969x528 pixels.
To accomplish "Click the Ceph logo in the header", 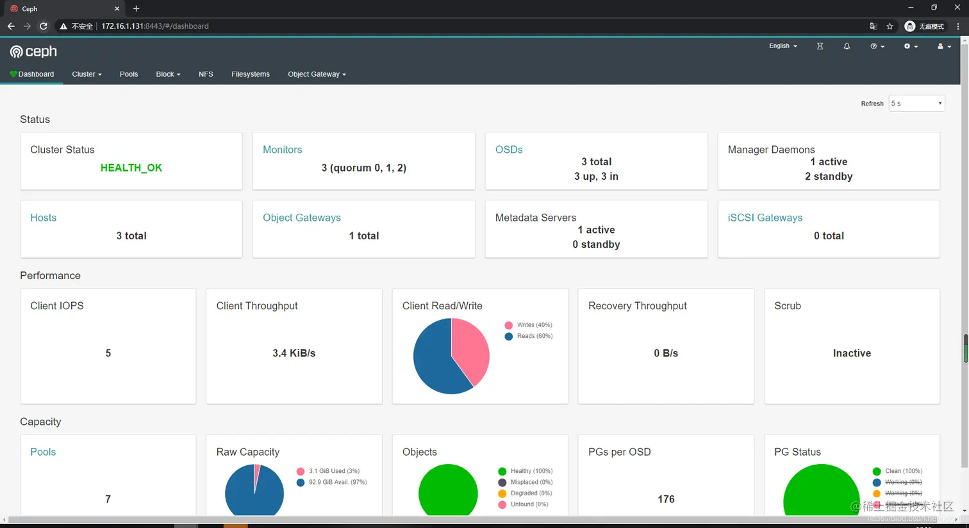I will click(33, 52).
